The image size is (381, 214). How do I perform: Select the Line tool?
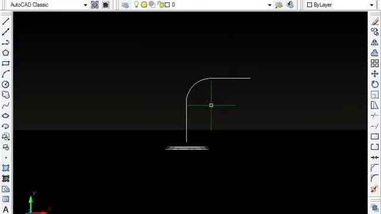coord(5,21)
